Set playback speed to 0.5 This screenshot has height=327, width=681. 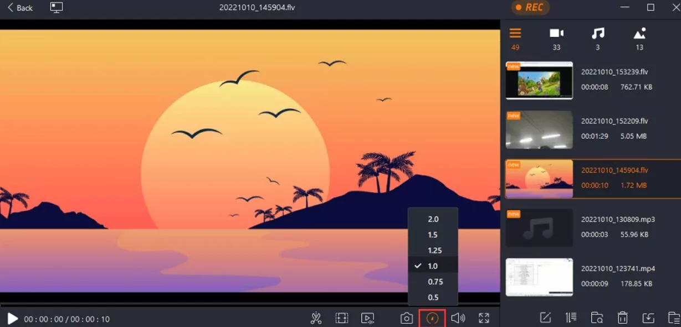click(433, 297)
